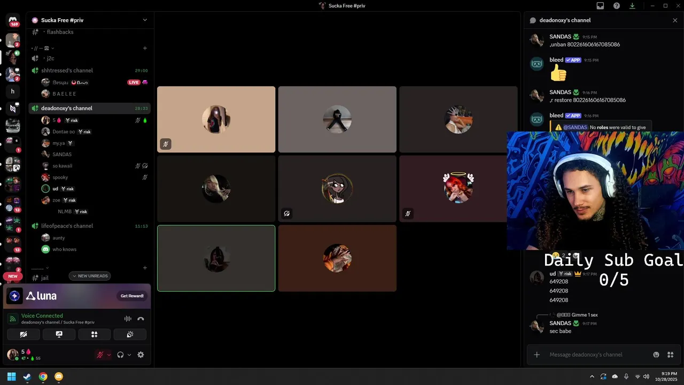Toggle noise suppression waveform icon

[128, 319]
